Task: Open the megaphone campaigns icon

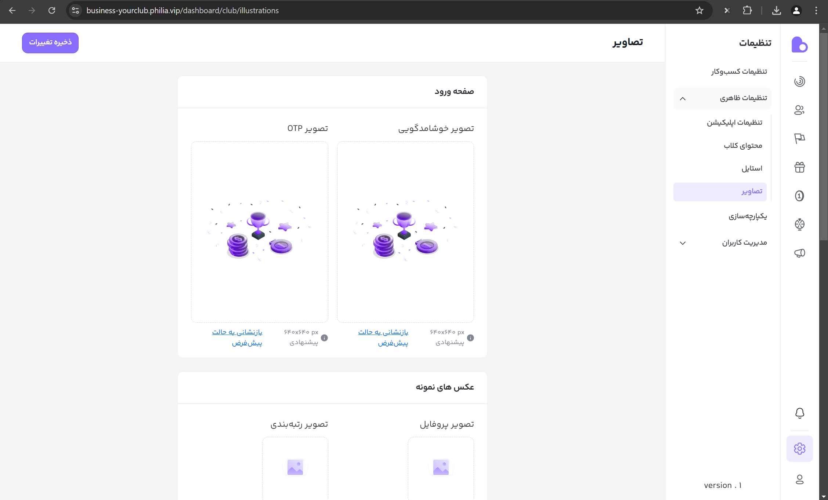Action: pos(799,253)
